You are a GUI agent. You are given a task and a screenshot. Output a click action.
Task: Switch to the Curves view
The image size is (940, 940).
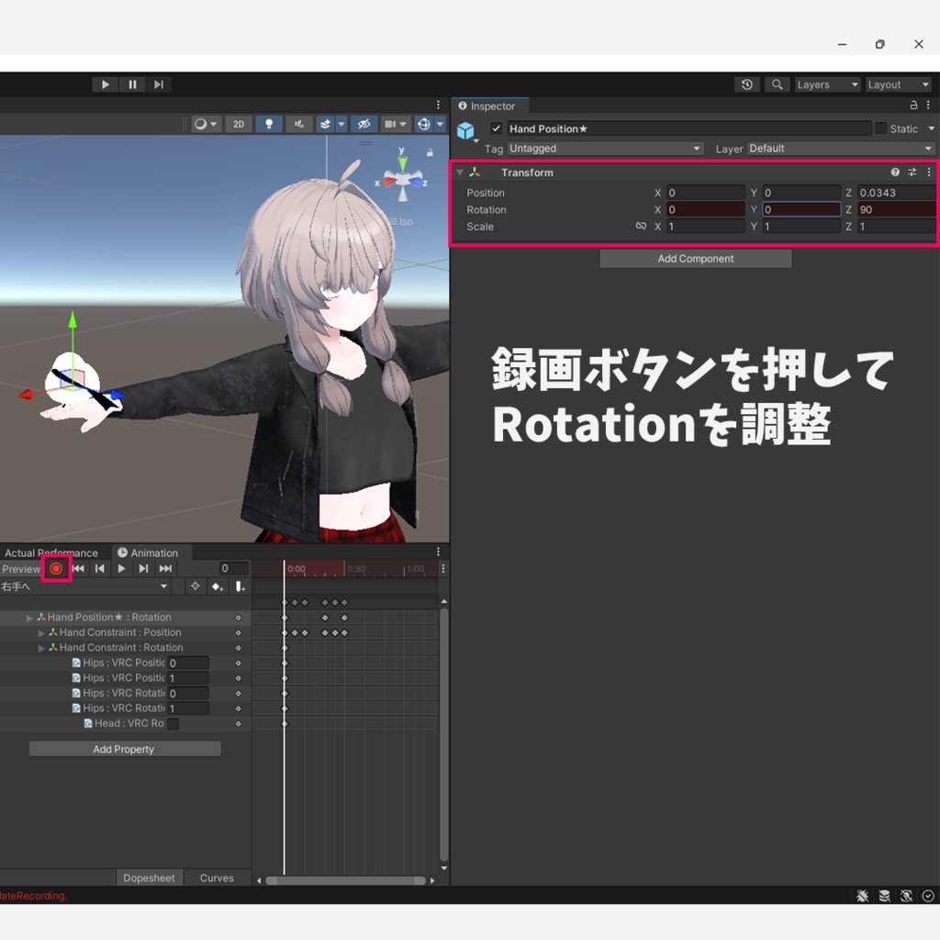216,878
